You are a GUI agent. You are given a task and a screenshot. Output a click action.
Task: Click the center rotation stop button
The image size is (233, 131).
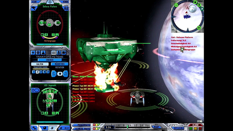click(x=60, y=74)
